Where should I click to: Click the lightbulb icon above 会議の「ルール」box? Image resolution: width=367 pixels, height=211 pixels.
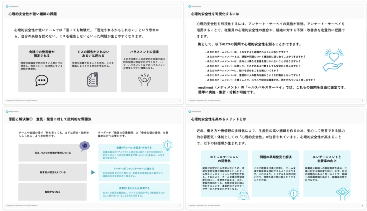167,145
